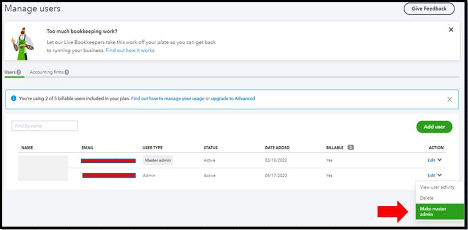Viewport: 468px width, 230px height.
Task: Click Edit for the Master admin user
Action: pyautogui.click(x=431, y=161)
